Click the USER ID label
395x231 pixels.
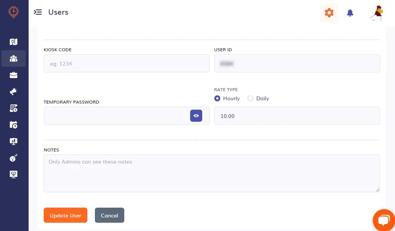pyautogui.click(x=223, y=50)
